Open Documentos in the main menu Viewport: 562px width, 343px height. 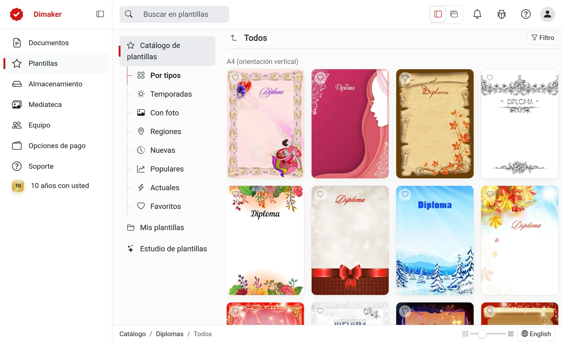[56, 43]
